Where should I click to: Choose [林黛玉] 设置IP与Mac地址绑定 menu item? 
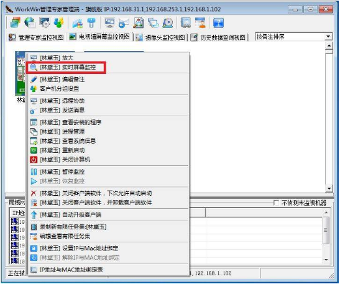pos(108,248)
